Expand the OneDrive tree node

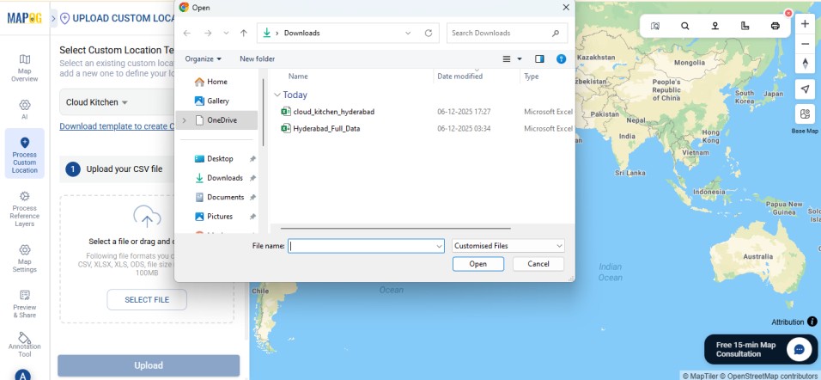[x=184, y=120]
